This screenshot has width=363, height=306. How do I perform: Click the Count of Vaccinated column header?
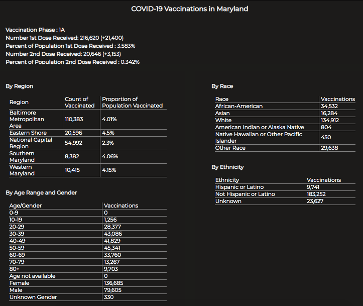point(80,103)
